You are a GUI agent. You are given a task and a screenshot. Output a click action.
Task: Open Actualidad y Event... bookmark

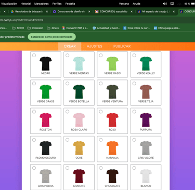tap(106, 28)
